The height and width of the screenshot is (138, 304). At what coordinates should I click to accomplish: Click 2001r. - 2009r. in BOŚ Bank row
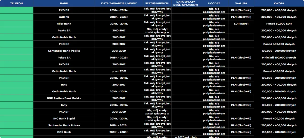pos(119,132)
